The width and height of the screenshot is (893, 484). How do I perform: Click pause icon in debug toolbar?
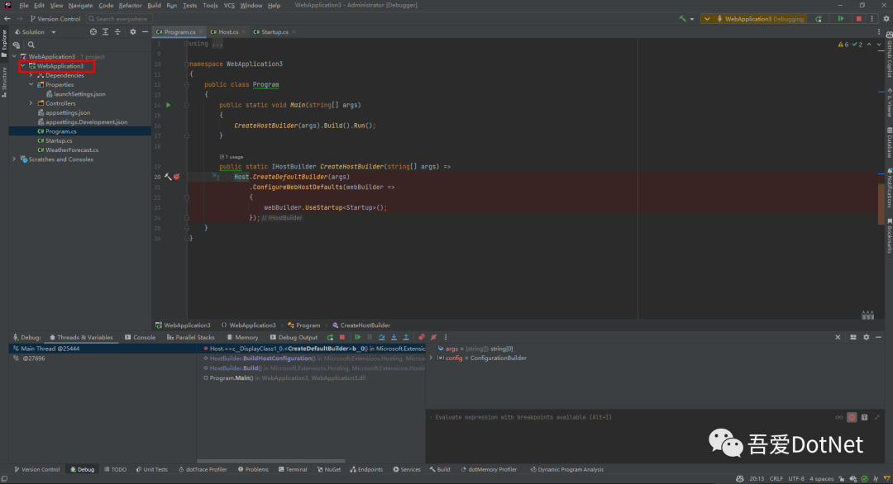(370, 337)
